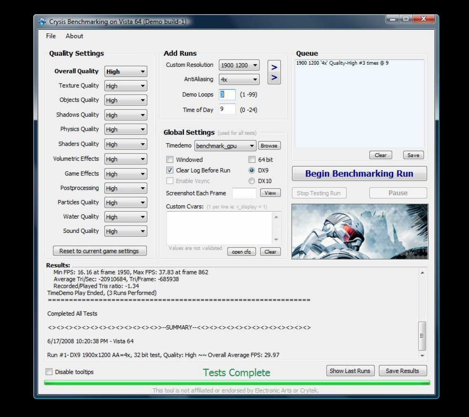Select the DX9 radio button
Image resolution: width=469 pixels, height=417 pixels.
click(252, 170)
